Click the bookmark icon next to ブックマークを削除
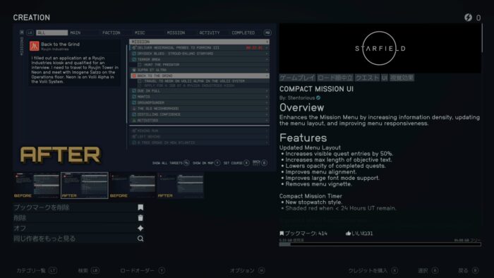The width and height of the screenshot is (494, 278). click(140, 207)
